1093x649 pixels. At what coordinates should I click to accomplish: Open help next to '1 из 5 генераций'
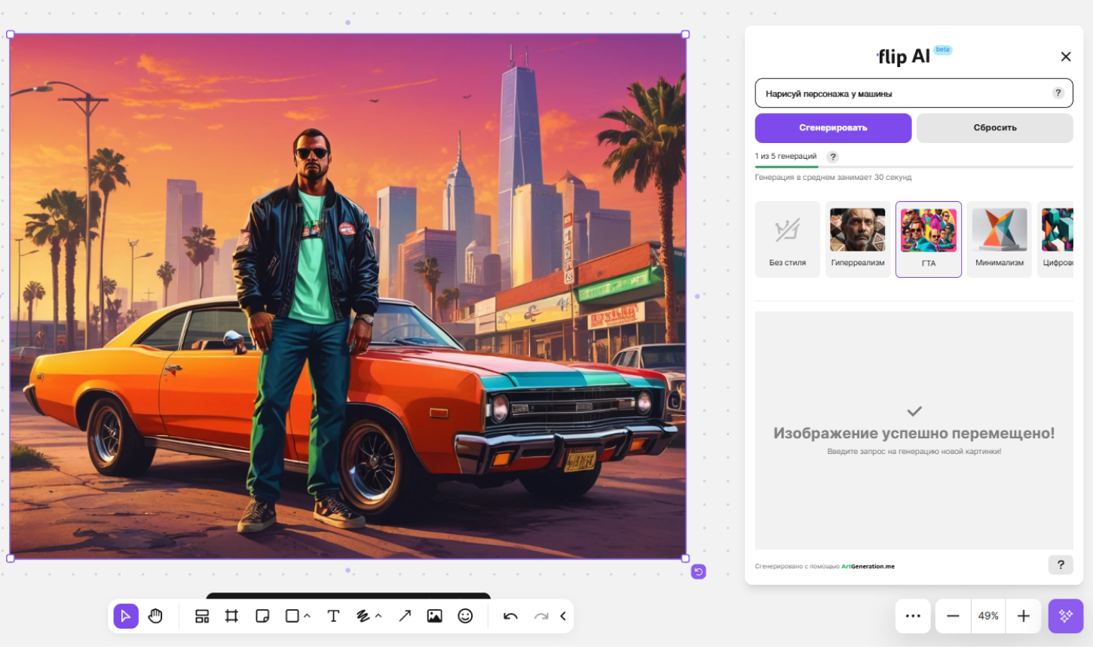point(833,157)
